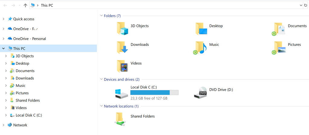Open the address bar history dropdown
The image size is (309, 135).
[301, 5]
